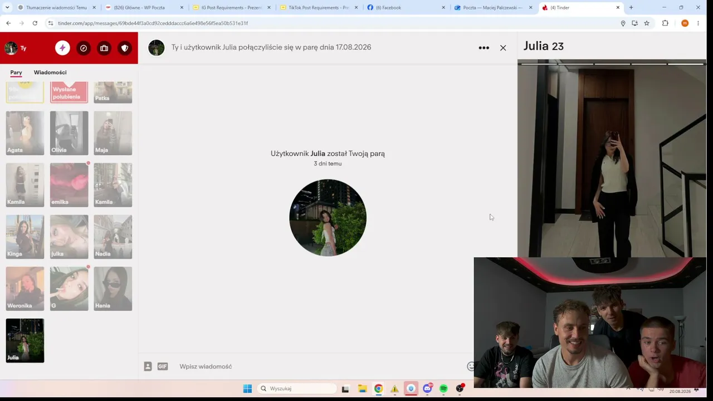Expand the Chrome tab search dropdown
Image resolution: width=713 pixels, height=401 pixels.
point(7,8)
